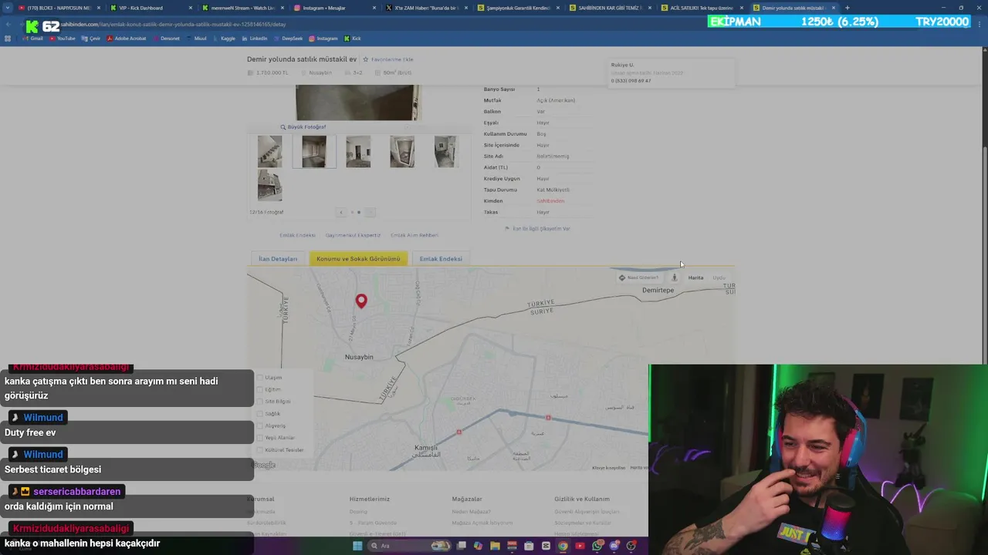988x555 pixels.
Task: Switch to İlan Detayları tab
Action: pos(278,259)
